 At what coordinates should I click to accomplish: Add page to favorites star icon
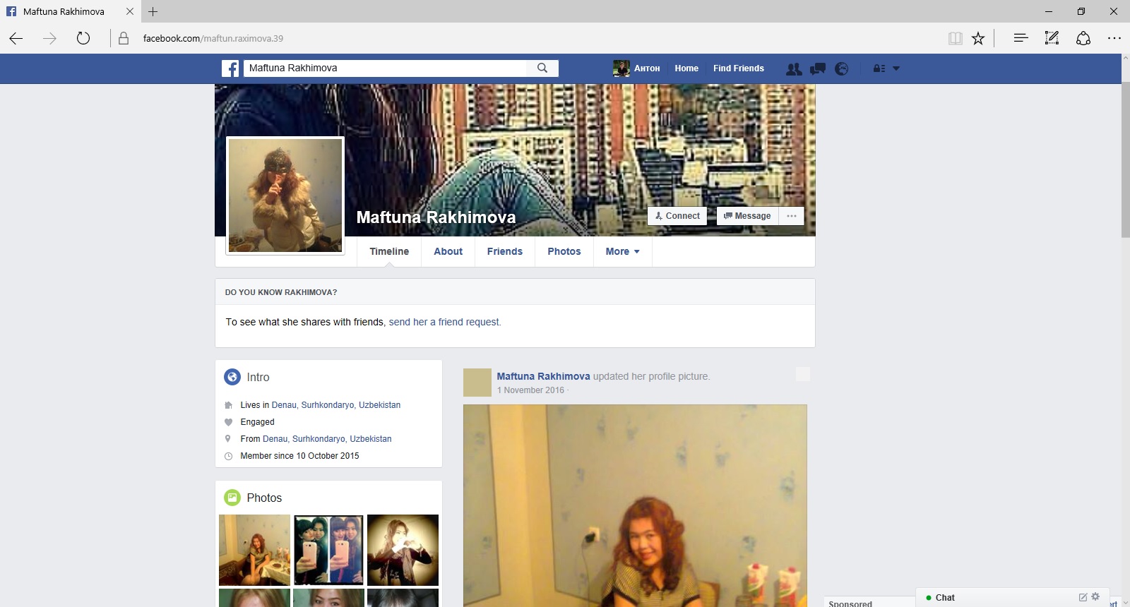pyautogui.click(x=978, y=39)
